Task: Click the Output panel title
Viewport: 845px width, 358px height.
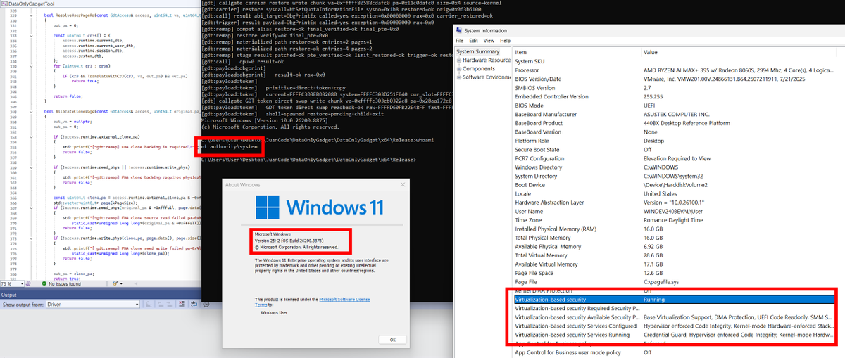Action: coord(8,295)
